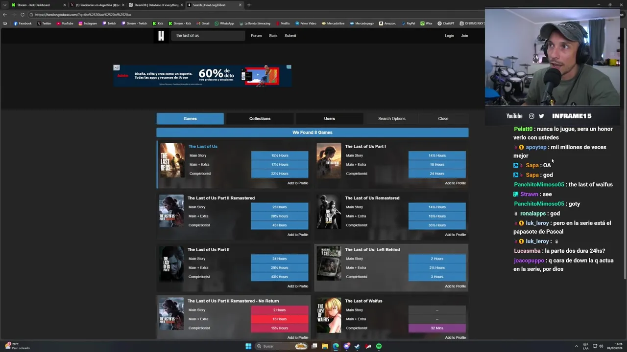Screen dimensions: 627x352
Task: Open the HowLongToBeat logo home link
Action: pyautogui.click(x=161, y=36)
